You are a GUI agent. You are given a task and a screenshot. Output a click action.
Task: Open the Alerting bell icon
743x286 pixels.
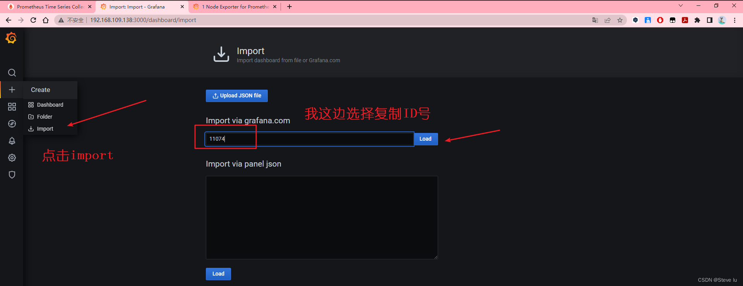[12, 141]
